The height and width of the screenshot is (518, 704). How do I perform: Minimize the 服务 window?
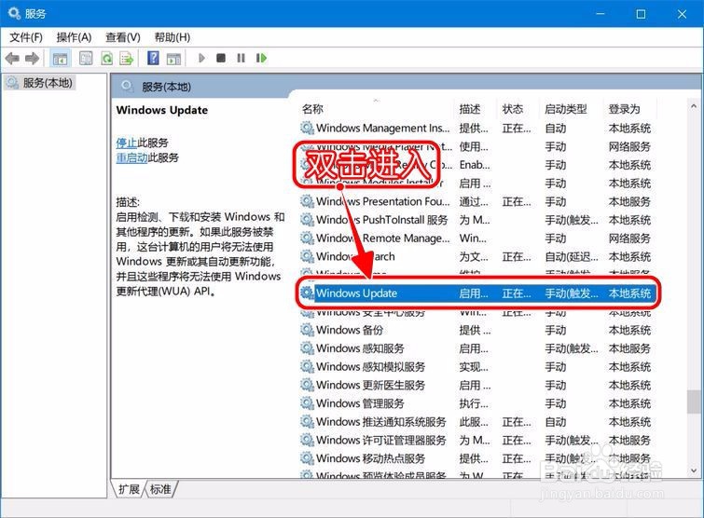(x=600, y=14)
